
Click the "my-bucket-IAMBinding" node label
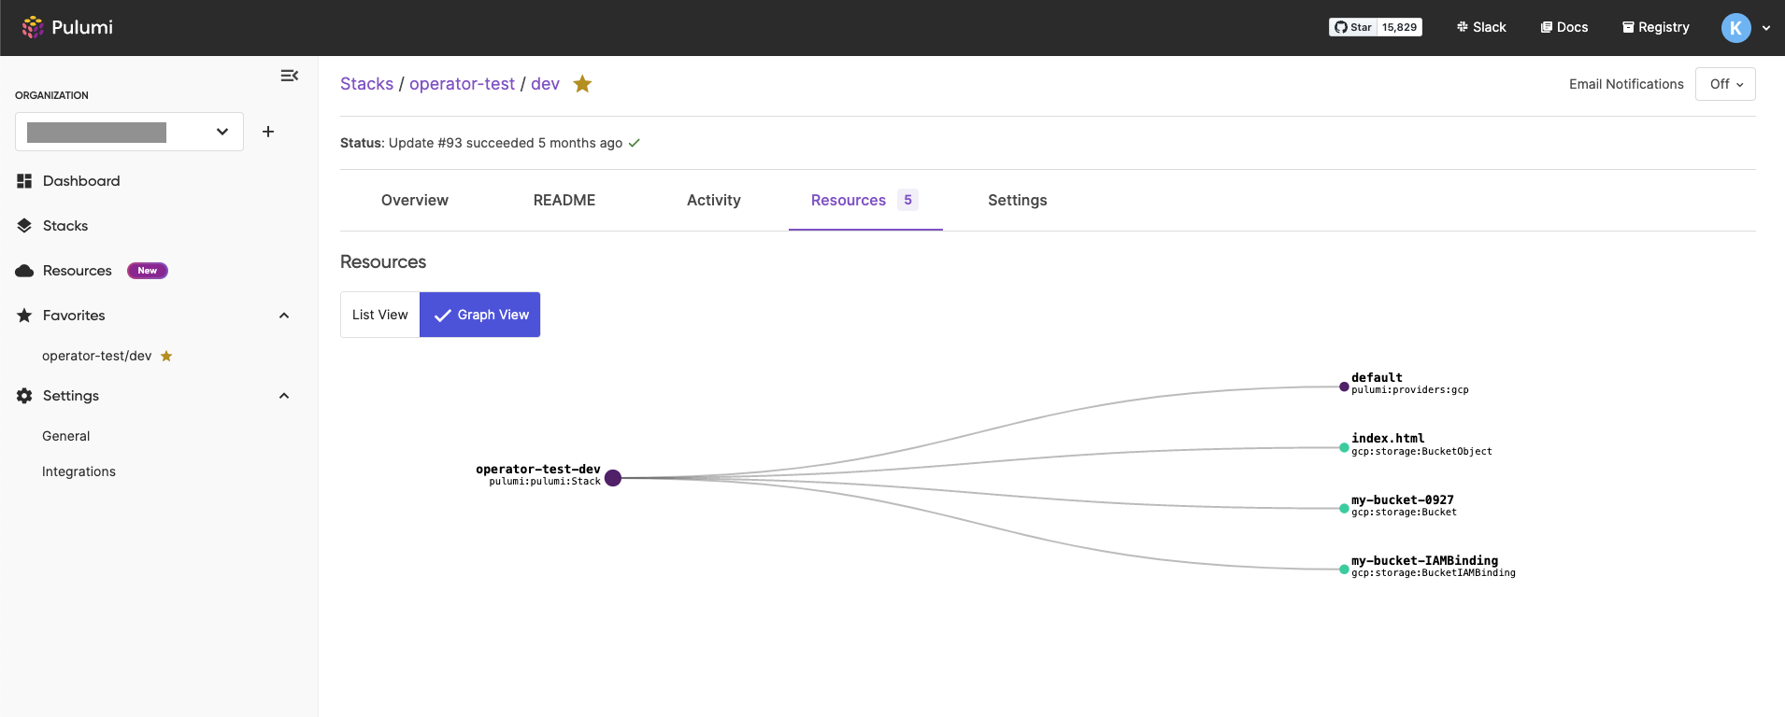pyautogui.click(x=1424, y=560)
